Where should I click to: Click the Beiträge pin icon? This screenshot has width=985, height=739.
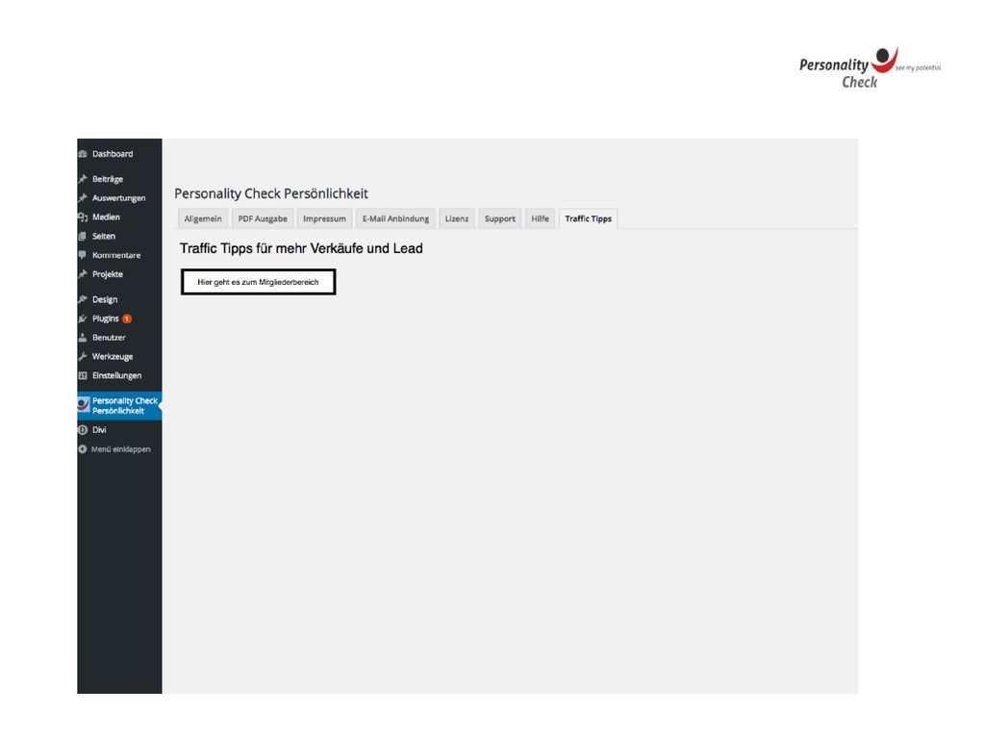coord(83,179)
